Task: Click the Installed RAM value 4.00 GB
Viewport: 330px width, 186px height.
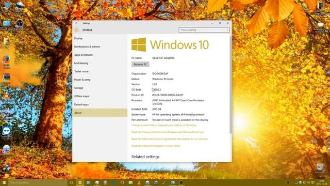Action: coord(157,109)
